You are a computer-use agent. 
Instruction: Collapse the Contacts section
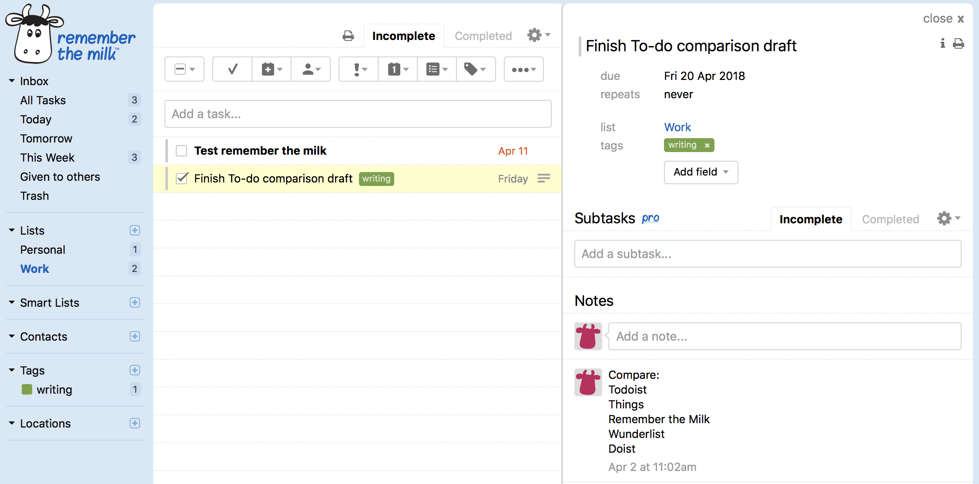tap(12, 336)
